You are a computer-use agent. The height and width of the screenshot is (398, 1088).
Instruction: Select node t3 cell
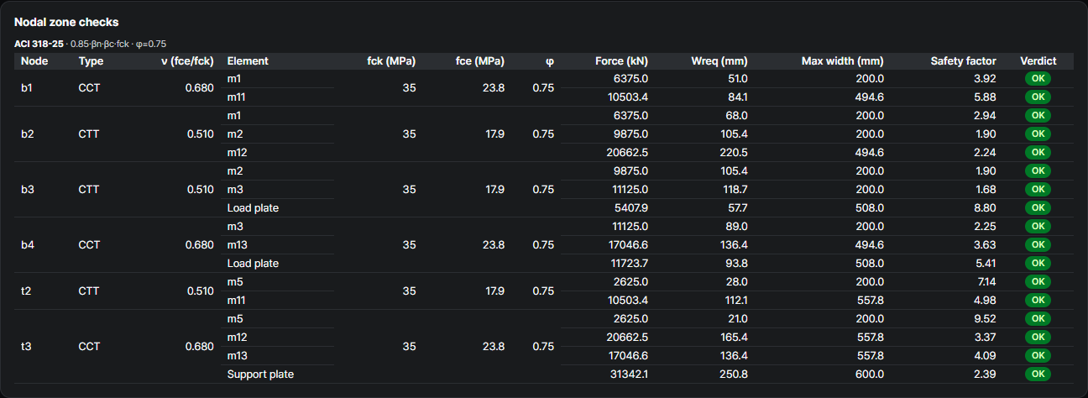(x=27, y=346)
